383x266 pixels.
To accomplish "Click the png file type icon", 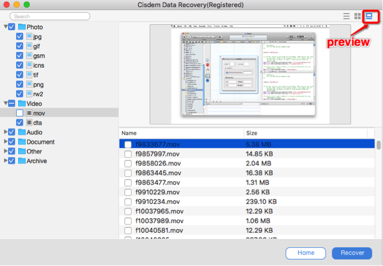I will [29, 84].
